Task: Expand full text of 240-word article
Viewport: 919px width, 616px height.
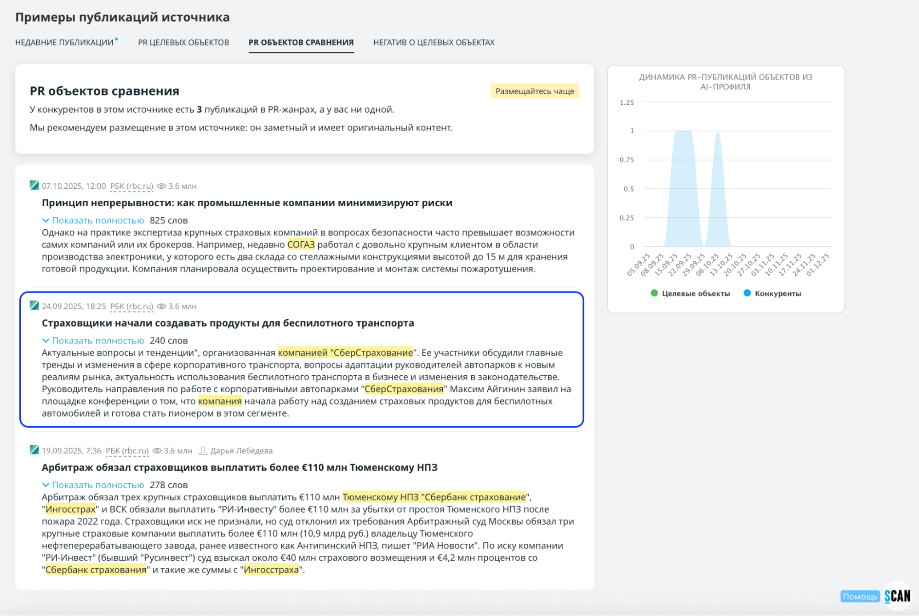Action: click(97, 341)
